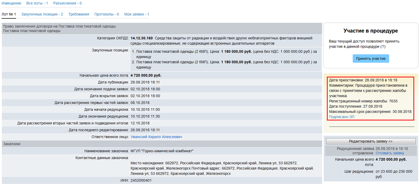Click the Отозвать заявку link

[390, 153]
